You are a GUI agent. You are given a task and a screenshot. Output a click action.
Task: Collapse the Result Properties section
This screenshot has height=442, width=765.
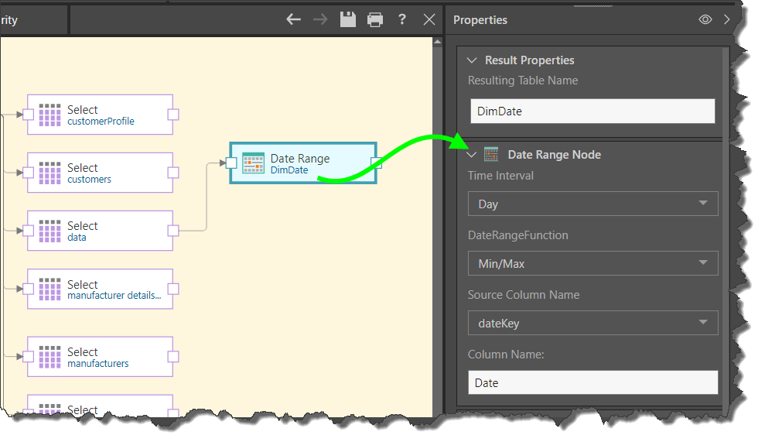(472, 60)
